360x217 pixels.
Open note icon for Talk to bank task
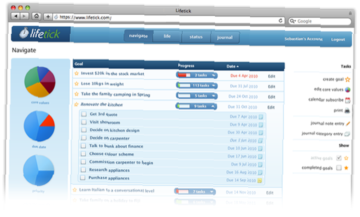tap(260, 149)
